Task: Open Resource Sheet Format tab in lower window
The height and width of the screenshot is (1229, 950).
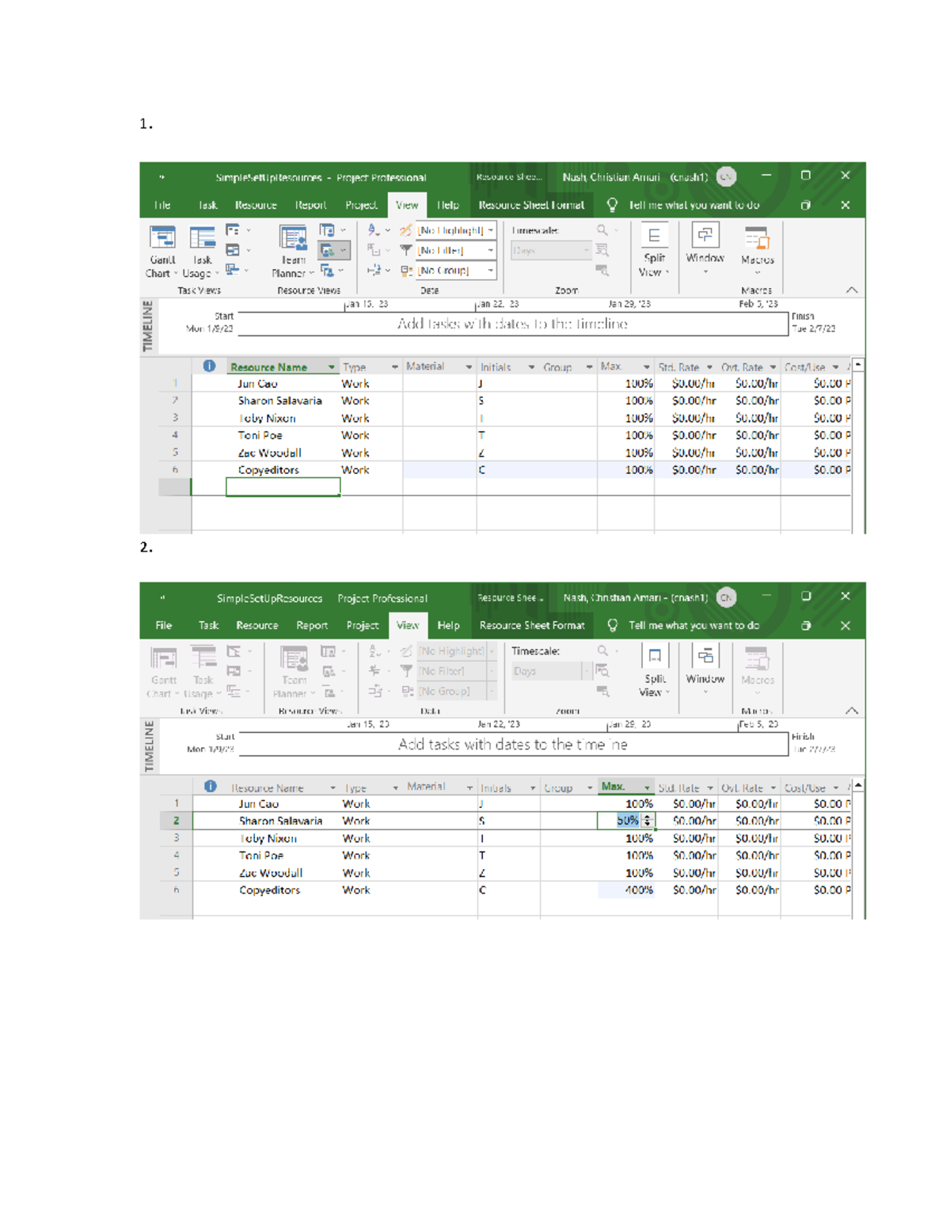Action: click(532, 625)
